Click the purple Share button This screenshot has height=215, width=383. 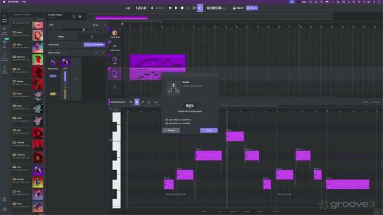point(252,8)
